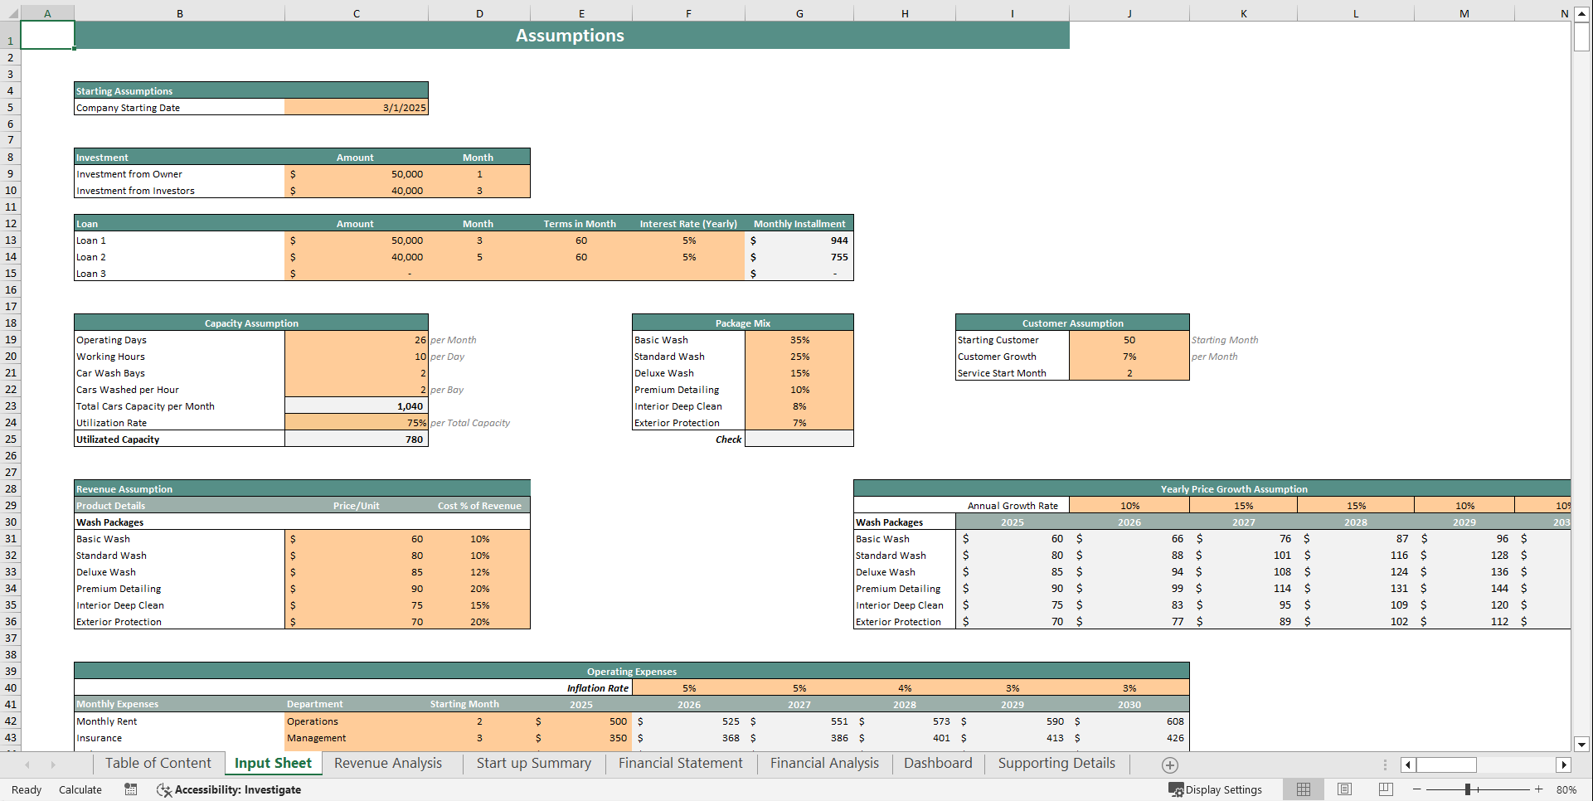Click the zoom slider handle
The height and width of the screenshot is (801, 1593).
click(x=1468, y=789)
